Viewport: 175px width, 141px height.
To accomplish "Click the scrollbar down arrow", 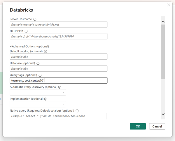I will click(x=163, y=114).
